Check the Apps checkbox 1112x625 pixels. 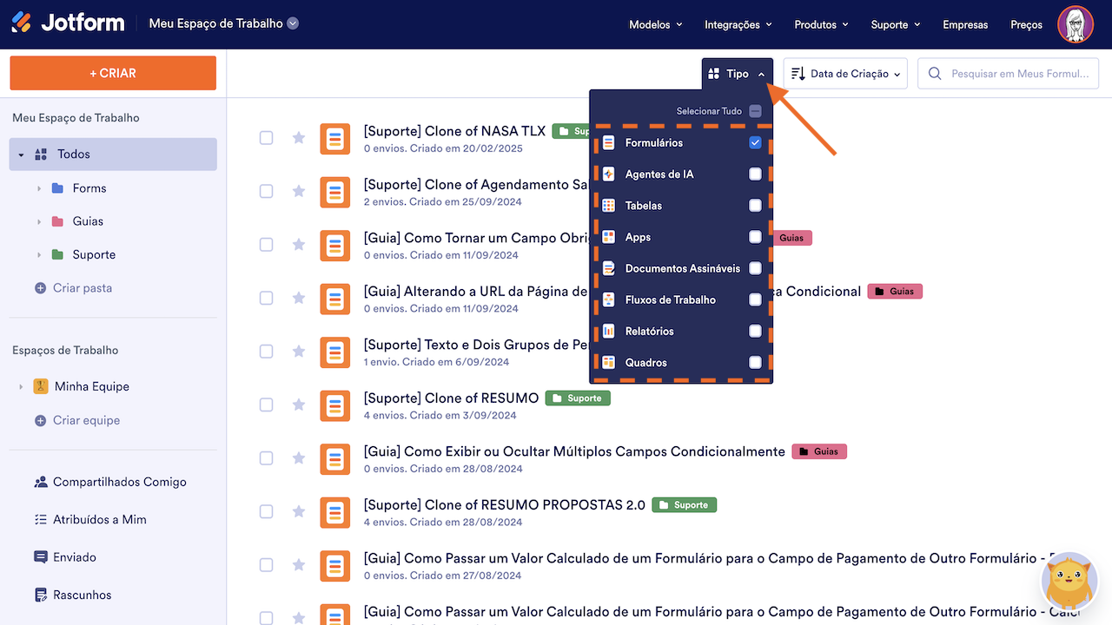[x=755, y=237]
